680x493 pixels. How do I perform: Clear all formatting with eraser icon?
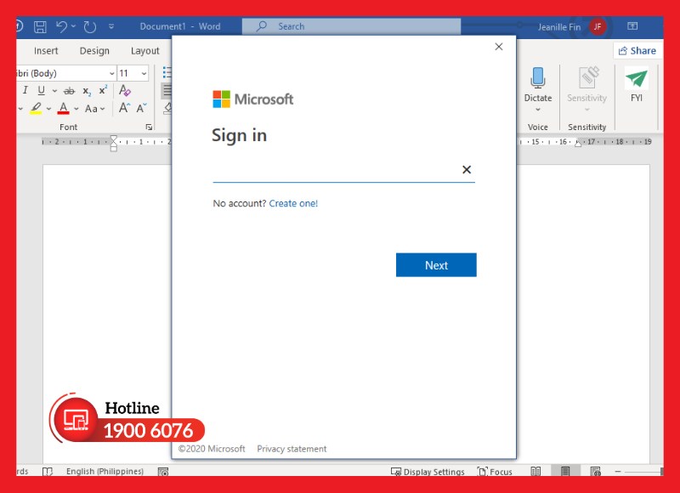coord(125,90)
